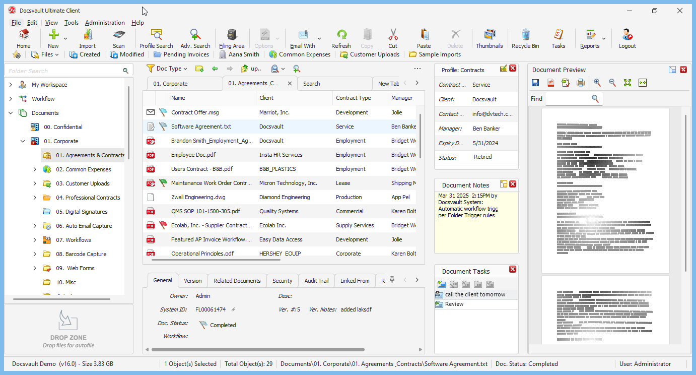Viewport: 696px width, 375px height.
Task: Pin the document details panel
Action: (392, 280)
